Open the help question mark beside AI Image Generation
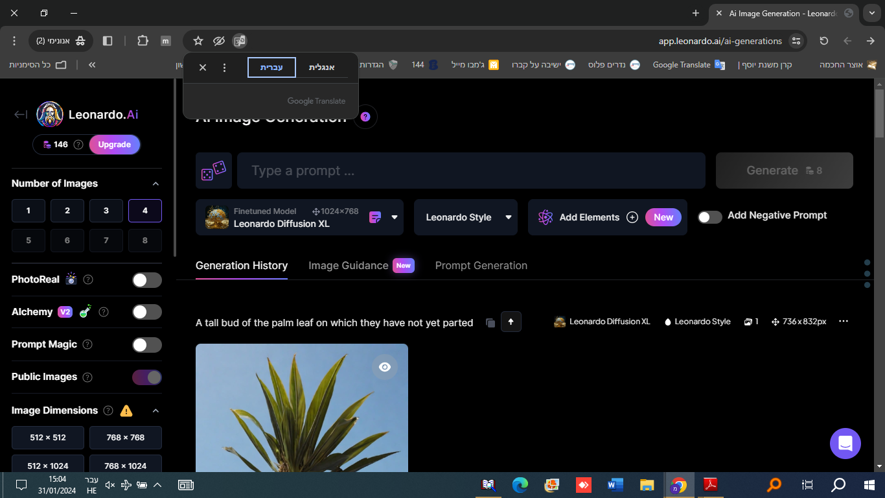 (x=365, y=116)
